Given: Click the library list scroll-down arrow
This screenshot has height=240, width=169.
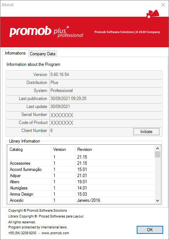Looking at the screenshot, I should coord(158,200).
